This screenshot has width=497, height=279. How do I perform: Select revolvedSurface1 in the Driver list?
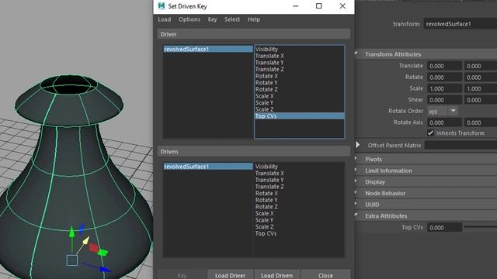coord(208,49)
